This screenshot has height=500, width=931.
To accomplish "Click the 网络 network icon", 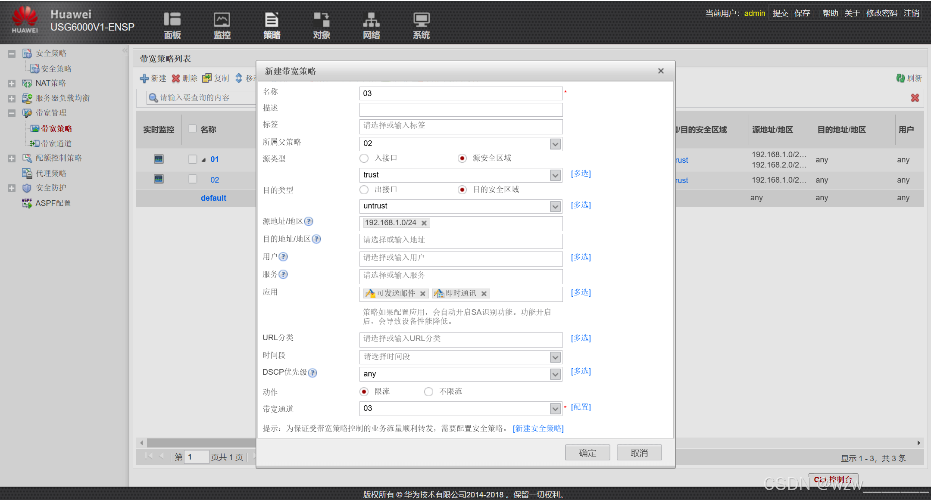I will click(371, 20).
